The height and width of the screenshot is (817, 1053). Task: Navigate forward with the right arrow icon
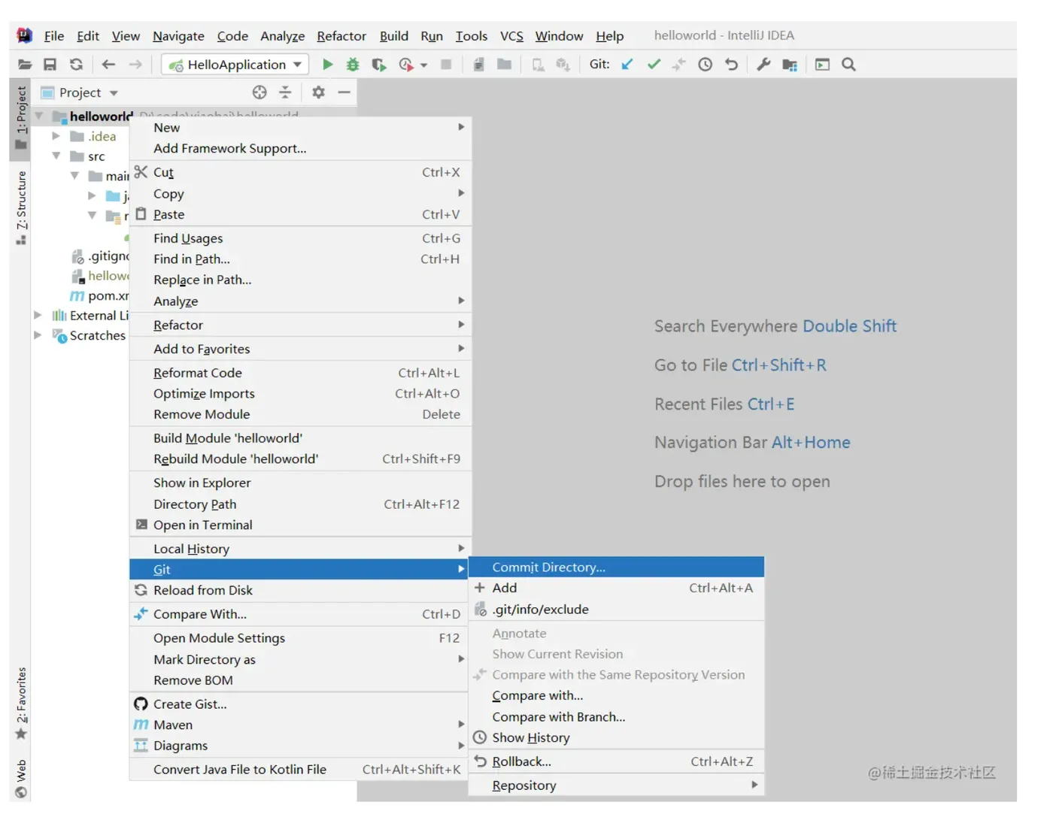(135, 65)
